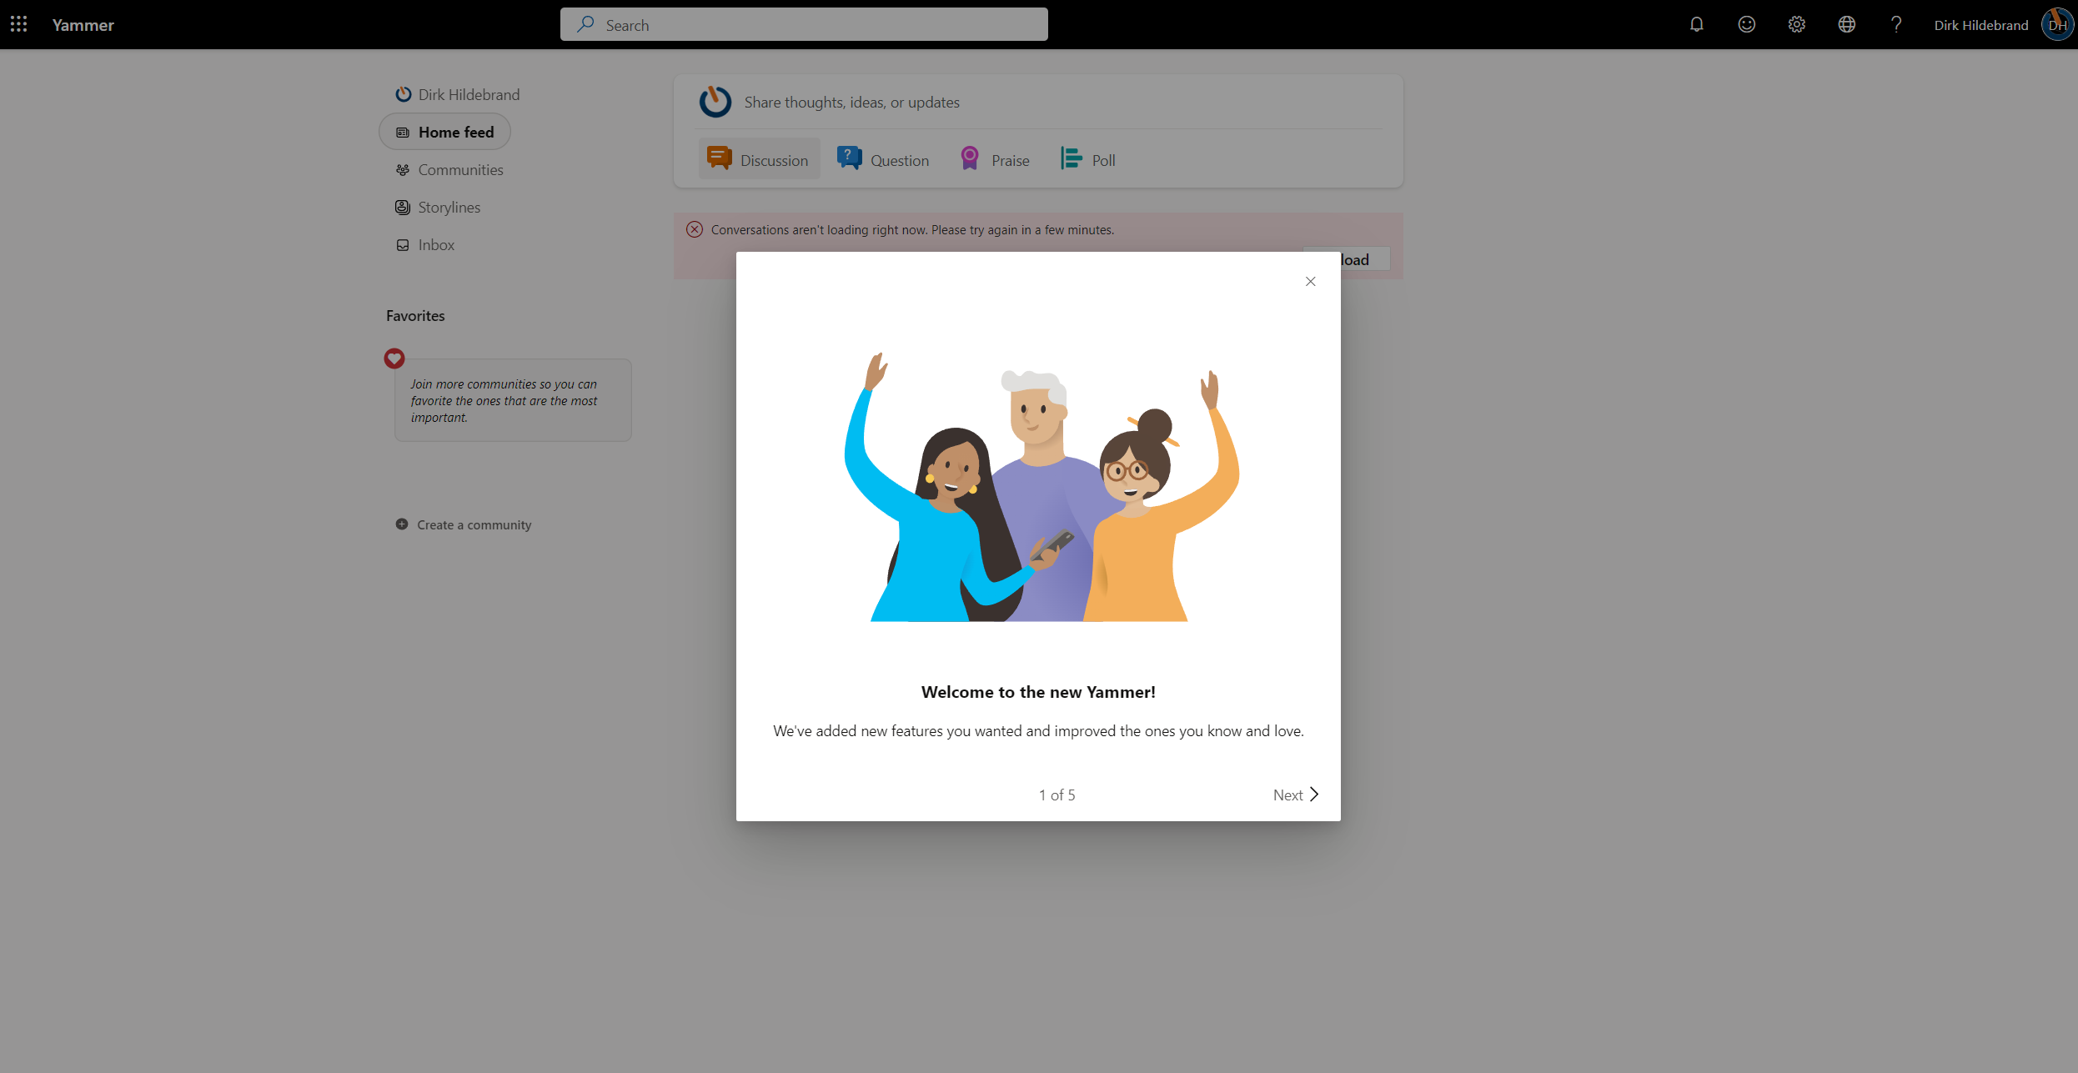Open the notifications bell
Viewport: 2078px width, 1073px height.
pyautogui.click(x=1696, y=24)
